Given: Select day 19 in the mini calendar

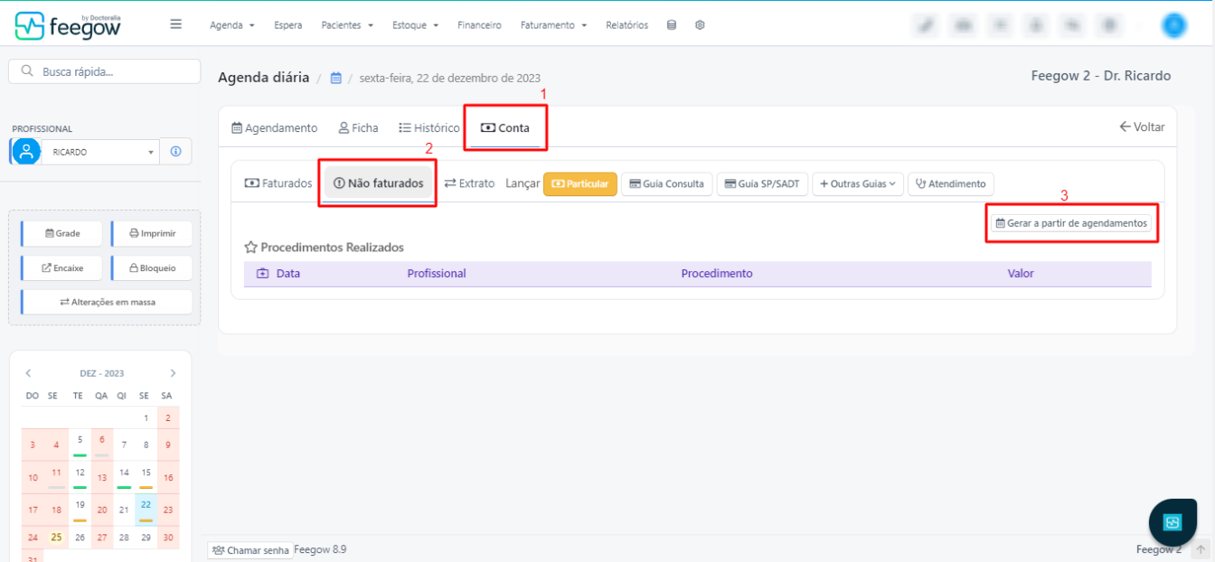Looking at the screenshot, I should tap(80, 508).
